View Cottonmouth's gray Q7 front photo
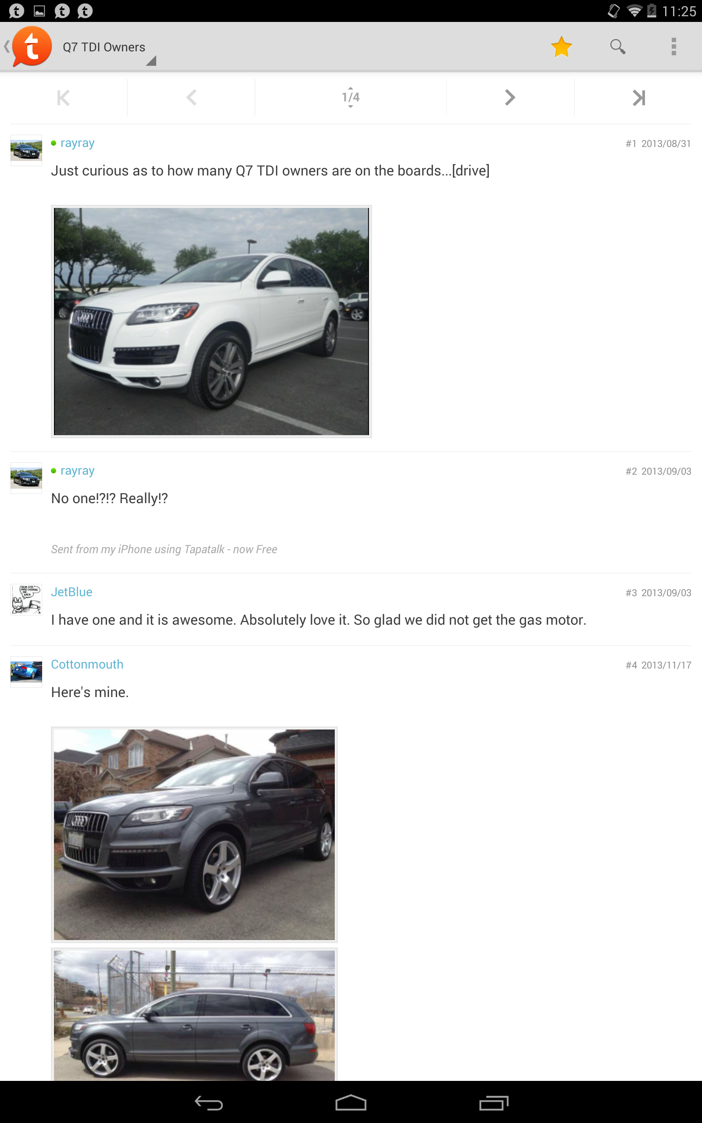Viewport: 702px width, 1123px height. (x=194, y=834)
